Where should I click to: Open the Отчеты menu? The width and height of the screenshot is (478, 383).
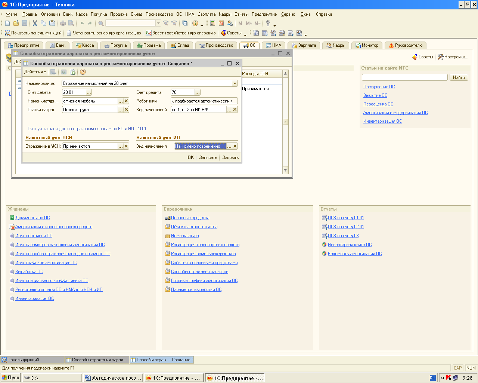[x=241, y=14]
